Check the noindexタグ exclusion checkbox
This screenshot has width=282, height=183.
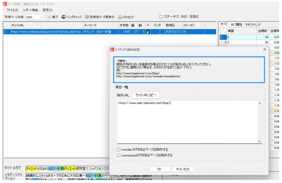click(119, 150)
